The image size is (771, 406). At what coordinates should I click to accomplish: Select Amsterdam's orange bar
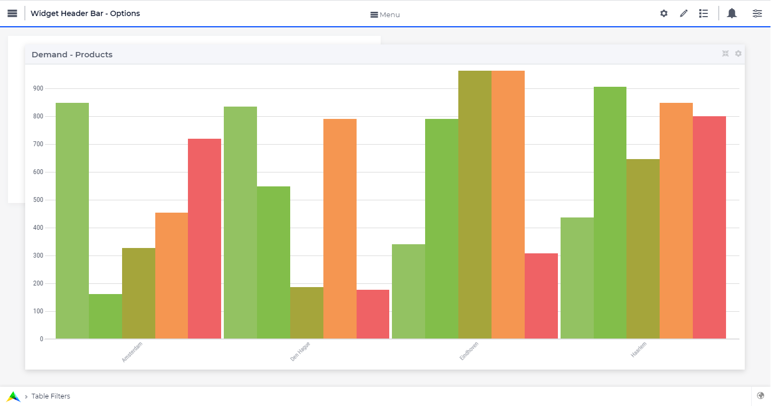pos(172,275)
